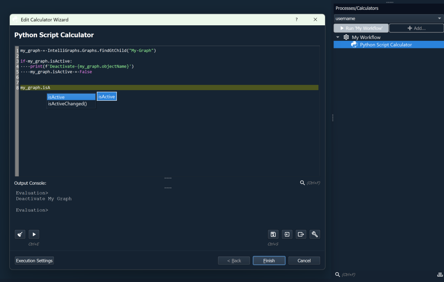Viewport: 444px width, 282px height.
Task: Click line 1 findGtChild code text
Action: (x=88, y=50)
